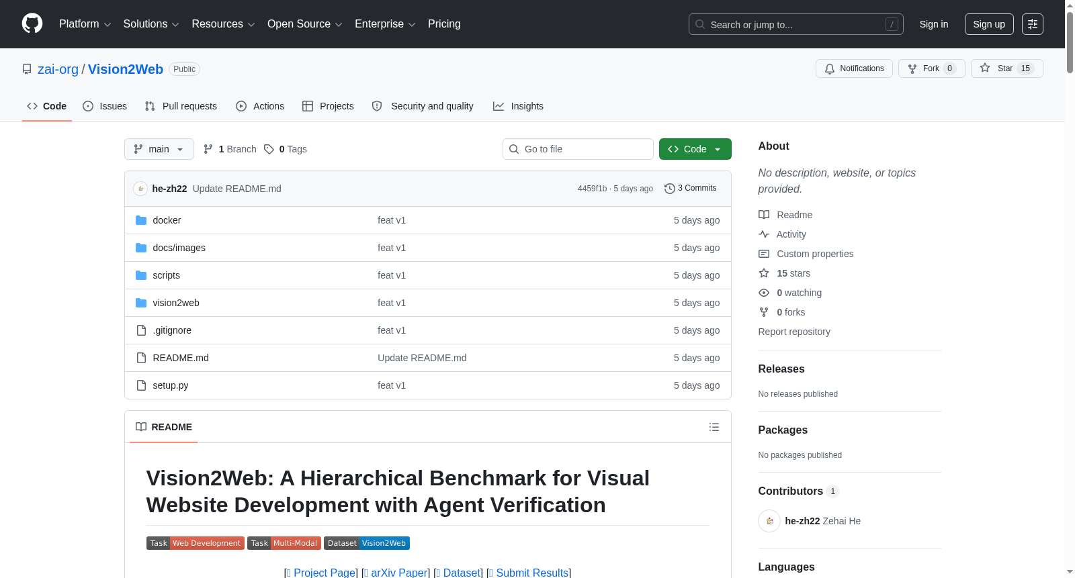Click the Sign up button
Image resolution: width=1075 pixels, height=578 pixels.
point(989,24)
